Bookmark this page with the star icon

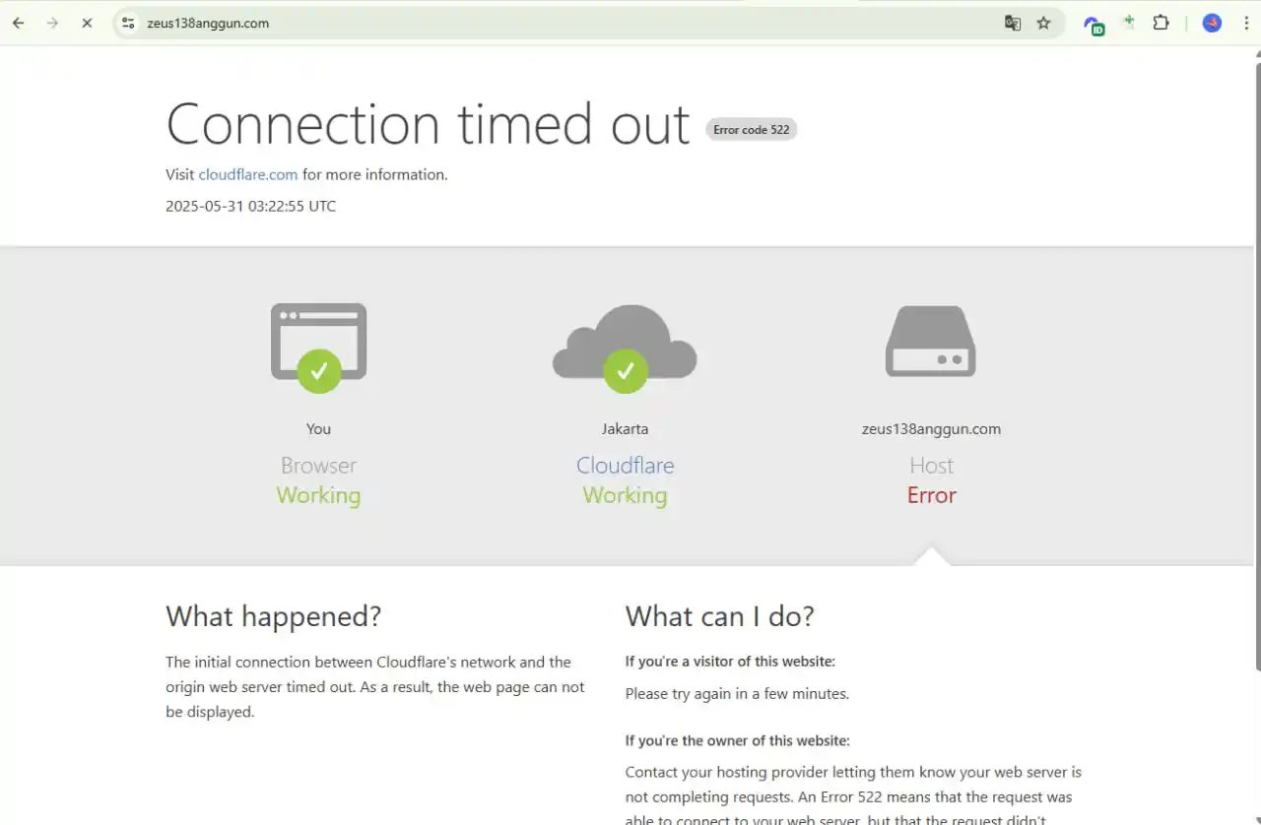point(1043,23)
